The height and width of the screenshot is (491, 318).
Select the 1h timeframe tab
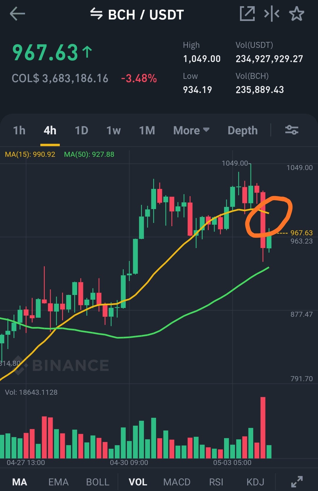pos(19,130)
